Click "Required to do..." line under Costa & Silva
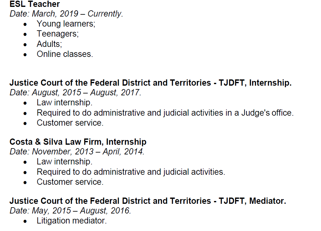This screenshot has height=231, width=321. click(x=131, y=172)
